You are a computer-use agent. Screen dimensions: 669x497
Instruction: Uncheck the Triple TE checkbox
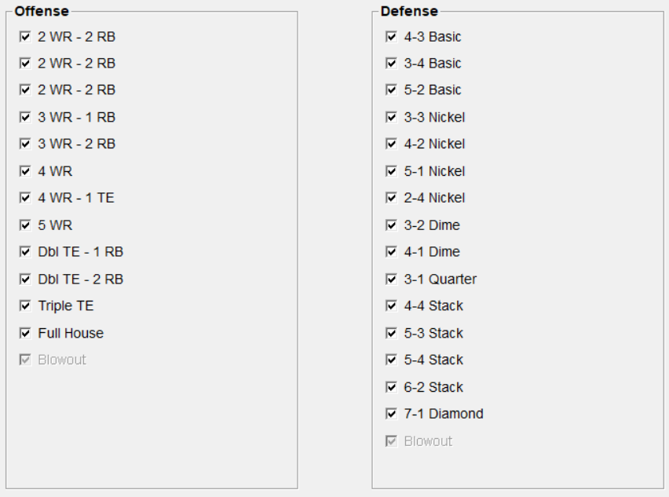point(25,306)
